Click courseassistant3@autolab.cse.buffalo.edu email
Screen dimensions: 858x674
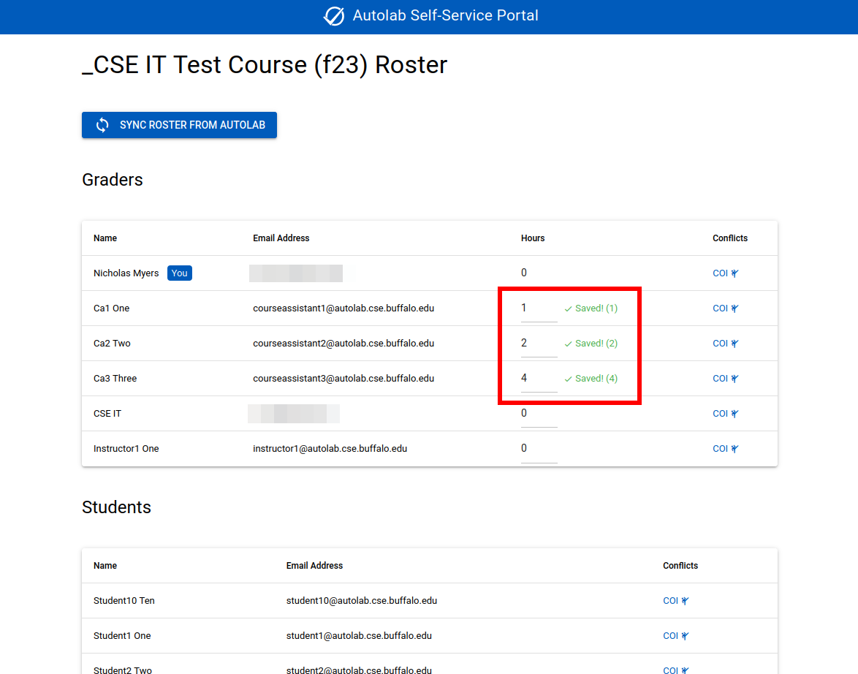tap(343, 379)
